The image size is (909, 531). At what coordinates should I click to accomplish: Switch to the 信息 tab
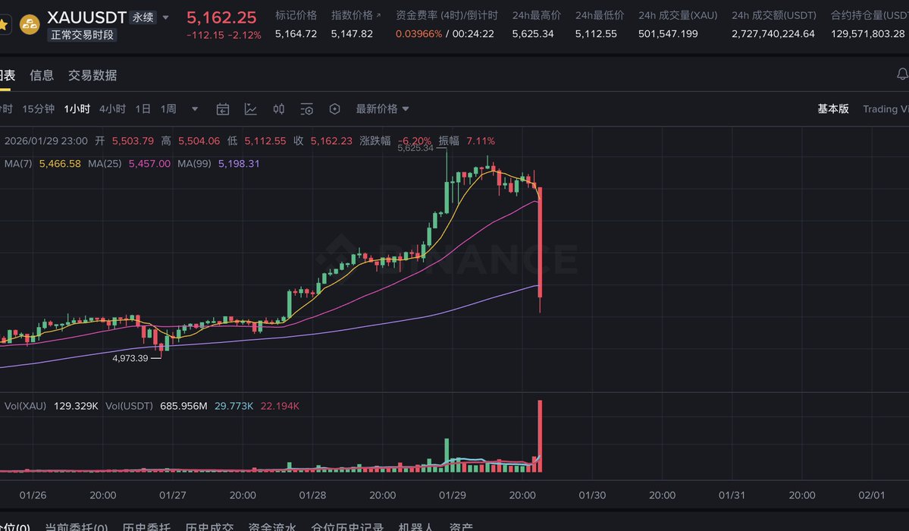(x=42, y=75)
